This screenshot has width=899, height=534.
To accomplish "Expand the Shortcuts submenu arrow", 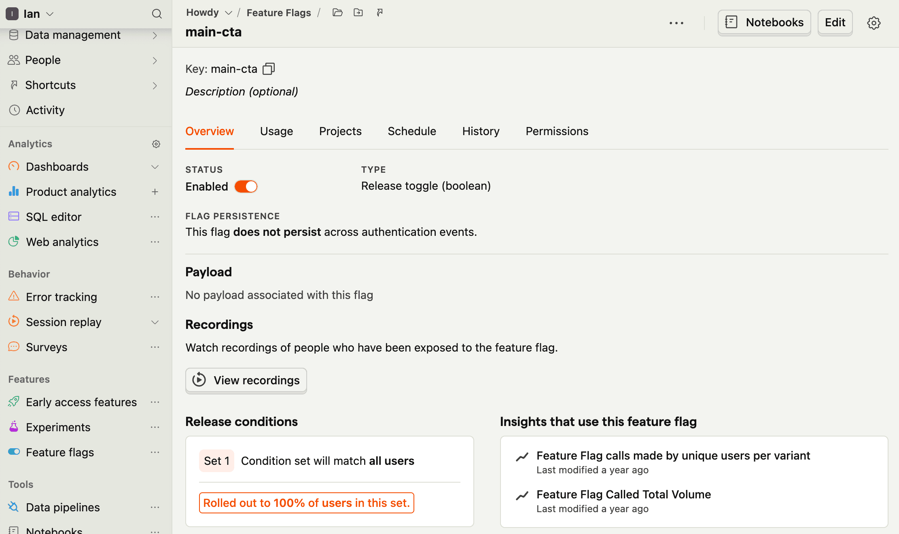I will 155,85.
